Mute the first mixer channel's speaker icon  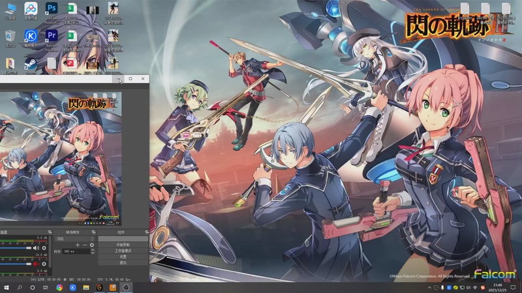pos(36,248)
